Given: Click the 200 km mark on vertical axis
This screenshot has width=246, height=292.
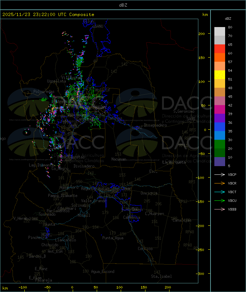Looking at the screenshot, I should click(201, 34).
